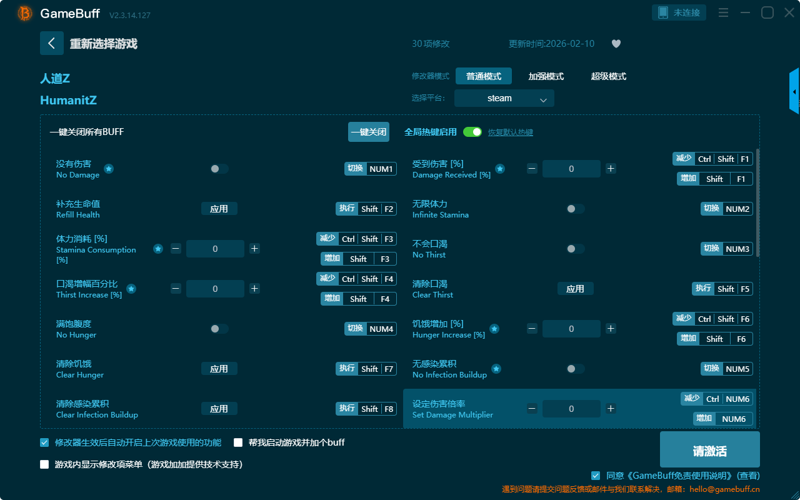
Task: Click the GameBuff logo icon
Action: pos(25,13)
